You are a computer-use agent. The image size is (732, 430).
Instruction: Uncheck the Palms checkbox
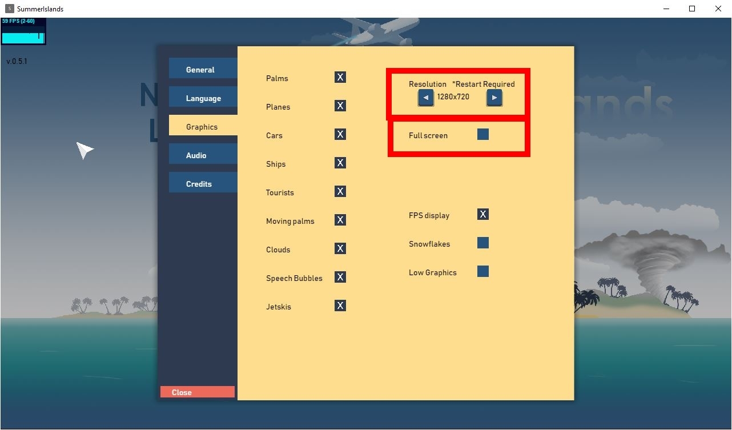[x=340, y=78]
